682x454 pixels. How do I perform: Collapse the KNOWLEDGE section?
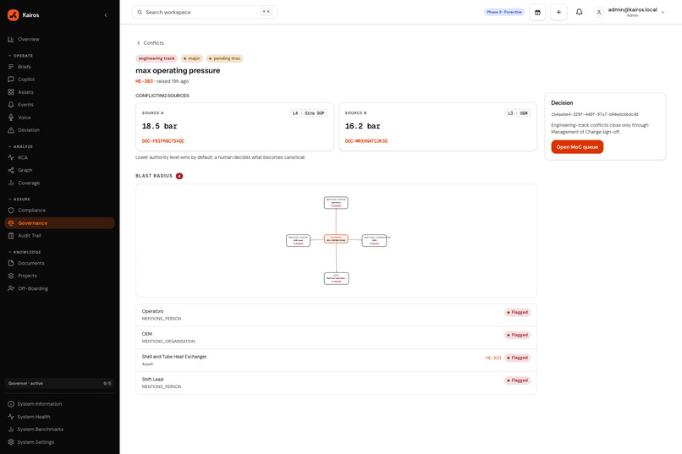coord(25,252)
